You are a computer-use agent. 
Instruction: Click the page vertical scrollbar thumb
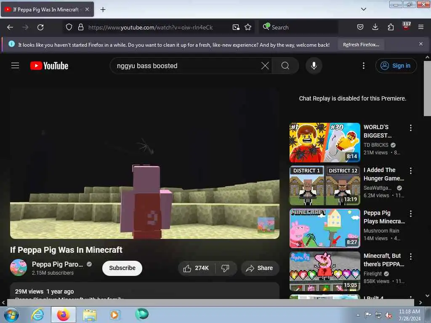(427, 88)
